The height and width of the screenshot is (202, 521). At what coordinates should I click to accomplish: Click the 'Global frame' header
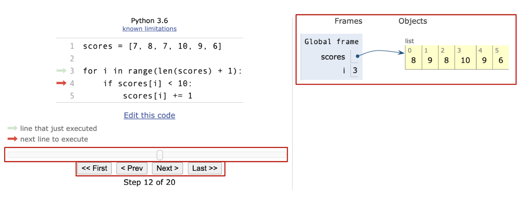pos(331,42)
